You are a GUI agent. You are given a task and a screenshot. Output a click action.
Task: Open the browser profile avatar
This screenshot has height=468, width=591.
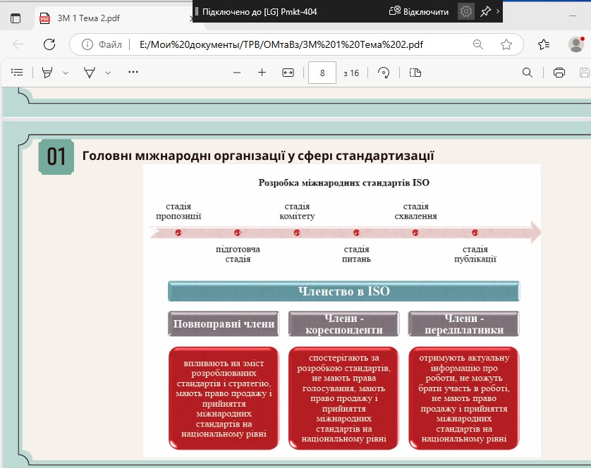[576, 44]
